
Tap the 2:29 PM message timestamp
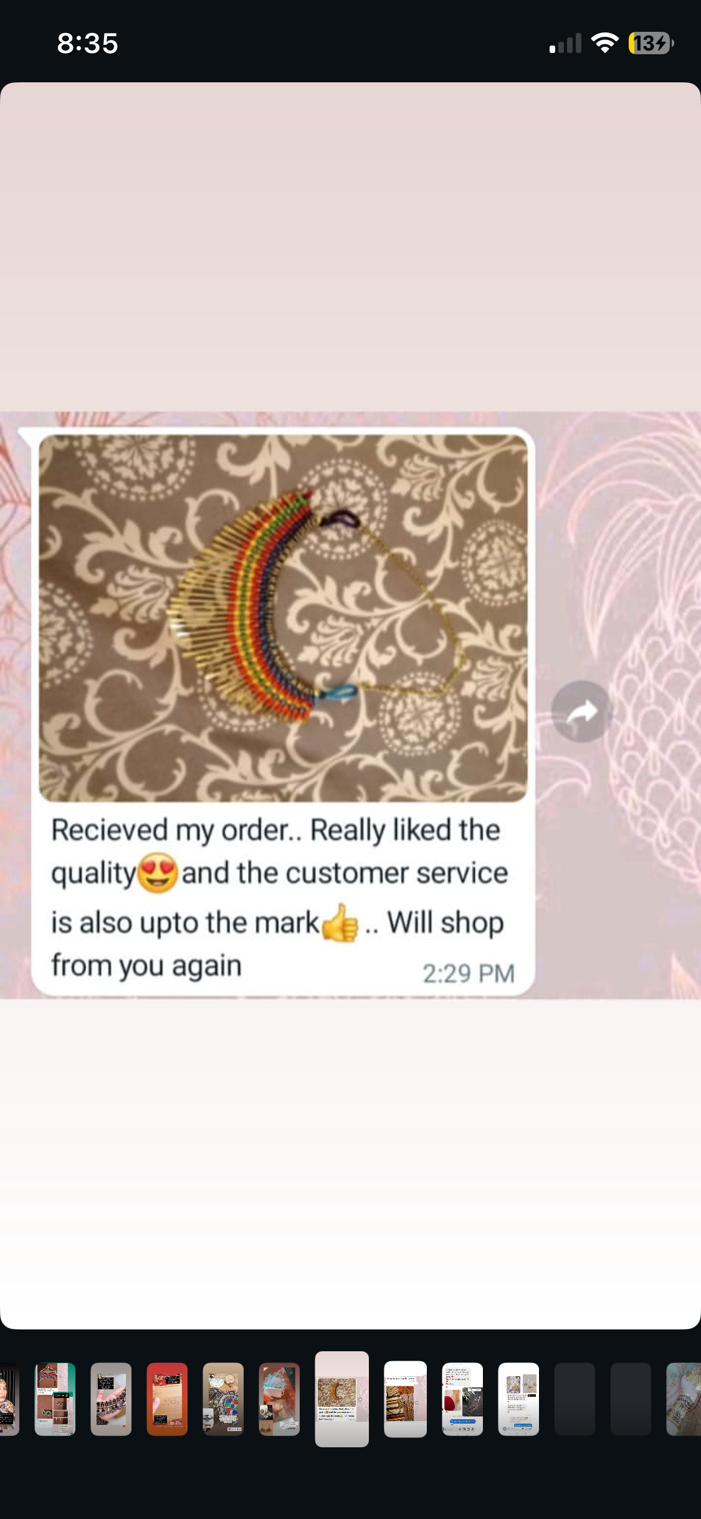tap(469, 973)
